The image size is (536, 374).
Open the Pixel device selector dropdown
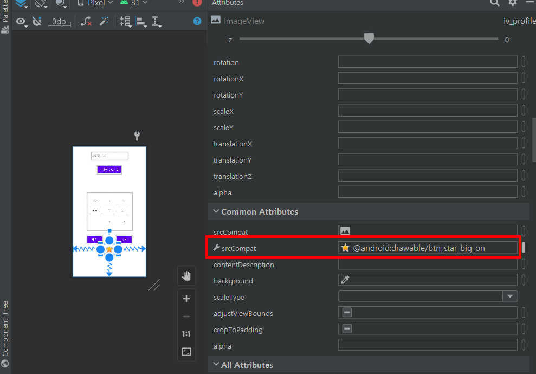pos(95,3)
